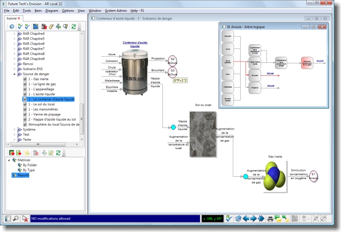Image resolution: width=341 pixels, height=232 pixels.
Task: Click the liquid nitrogen container image
Action: tap(135, 72)
